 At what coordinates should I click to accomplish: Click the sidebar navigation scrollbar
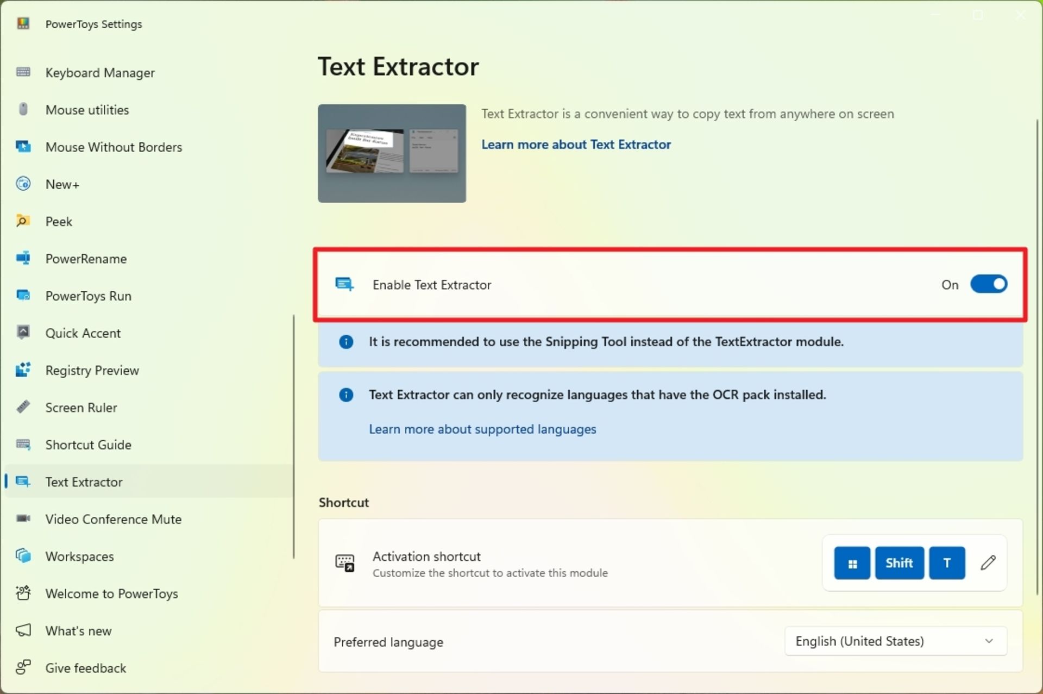294,436
